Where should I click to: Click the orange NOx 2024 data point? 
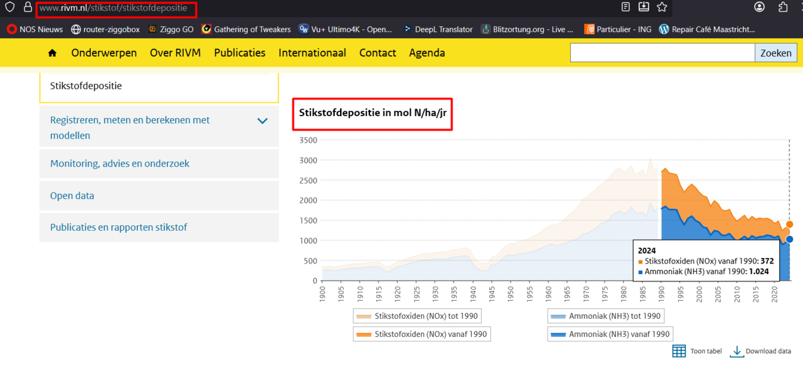[x=790, y=224]
